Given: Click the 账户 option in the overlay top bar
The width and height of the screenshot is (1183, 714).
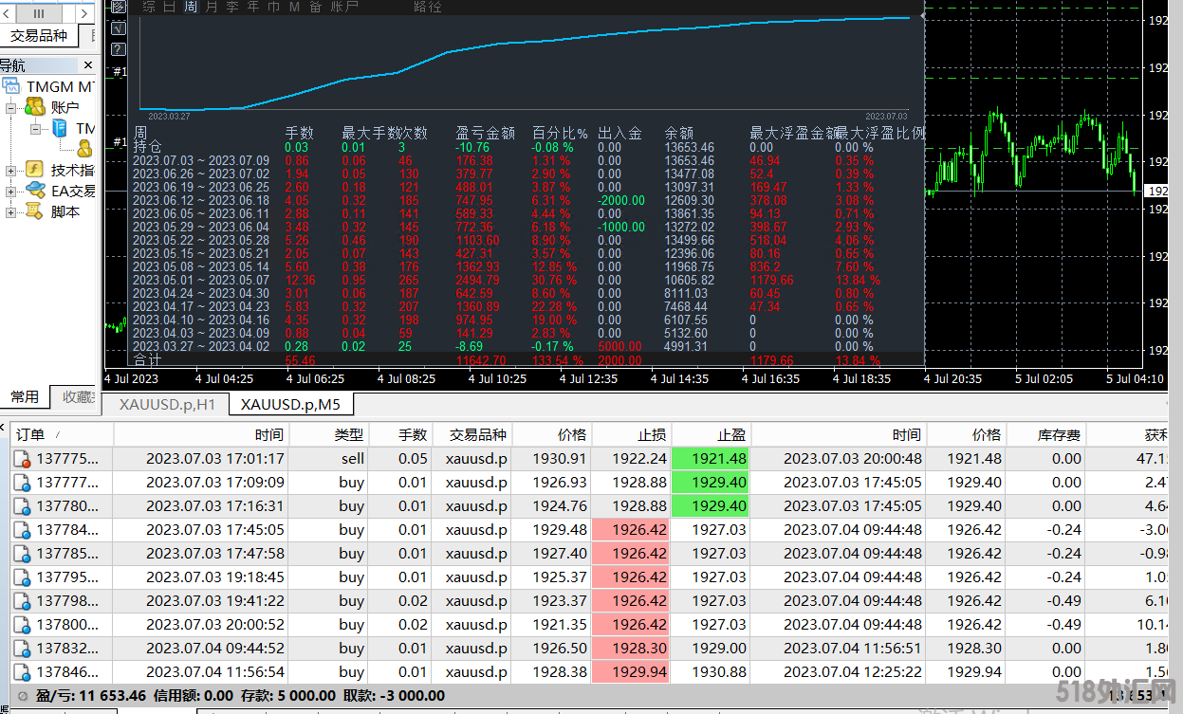Looking at the screenshot, I should point(344,7).
